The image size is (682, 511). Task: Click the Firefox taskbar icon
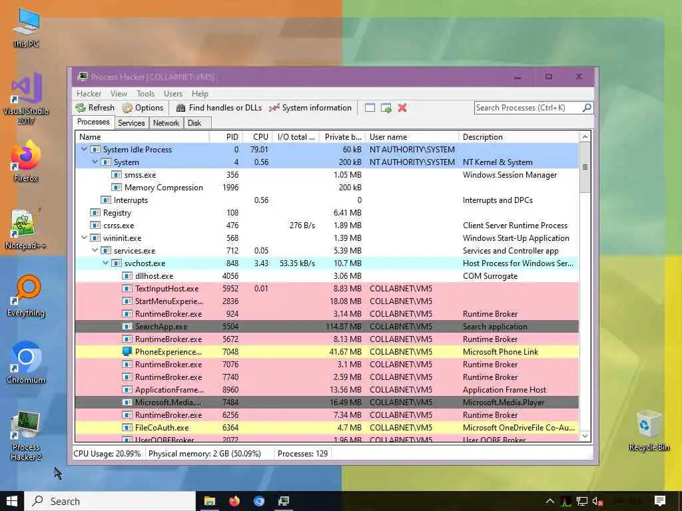click(234, 501)
